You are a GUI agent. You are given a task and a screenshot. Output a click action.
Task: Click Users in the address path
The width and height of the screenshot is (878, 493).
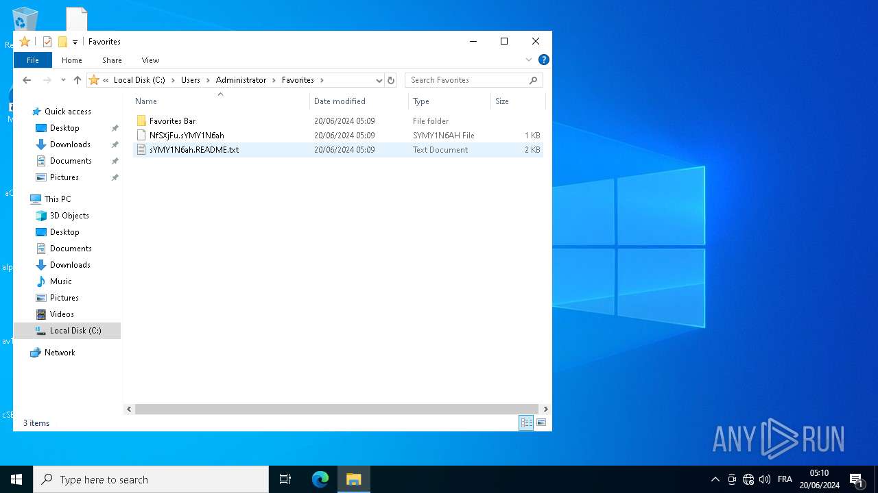pos(191,80)
